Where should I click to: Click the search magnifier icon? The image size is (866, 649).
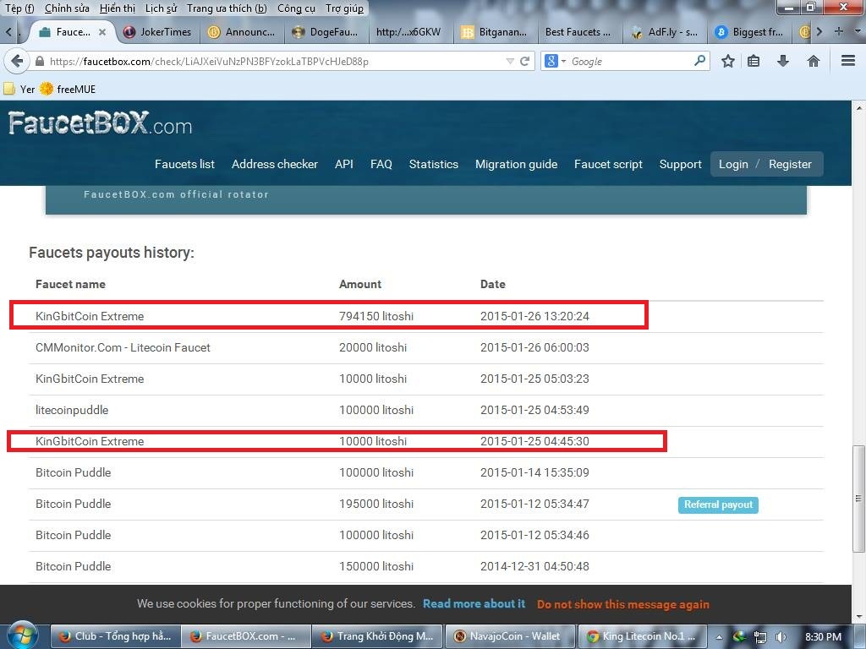tap(699, 61)
